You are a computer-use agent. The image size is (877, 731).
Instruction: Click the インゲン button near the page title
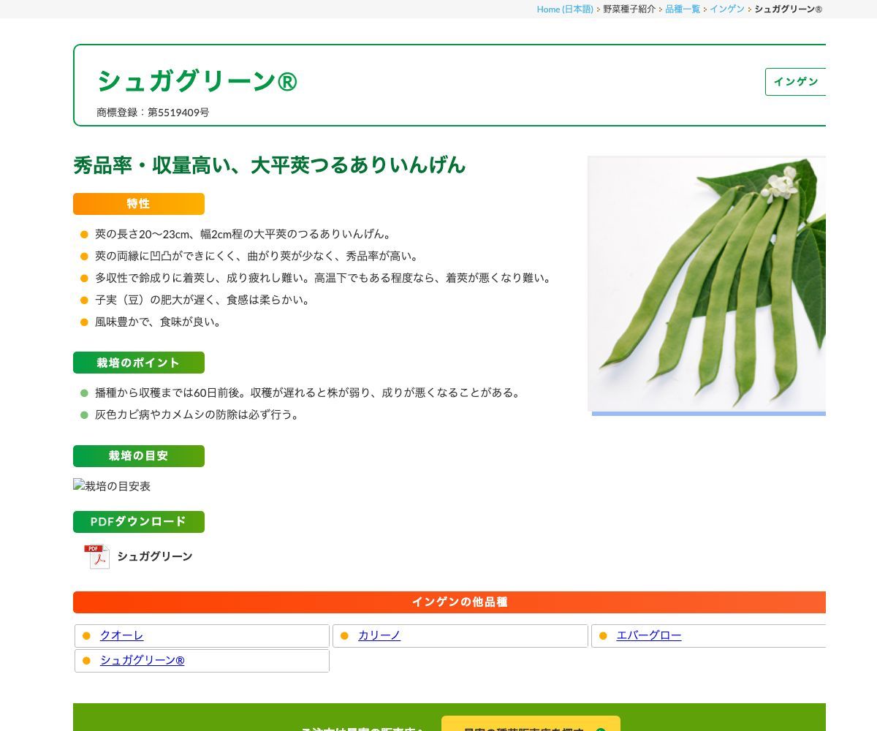tap(795, 82)
